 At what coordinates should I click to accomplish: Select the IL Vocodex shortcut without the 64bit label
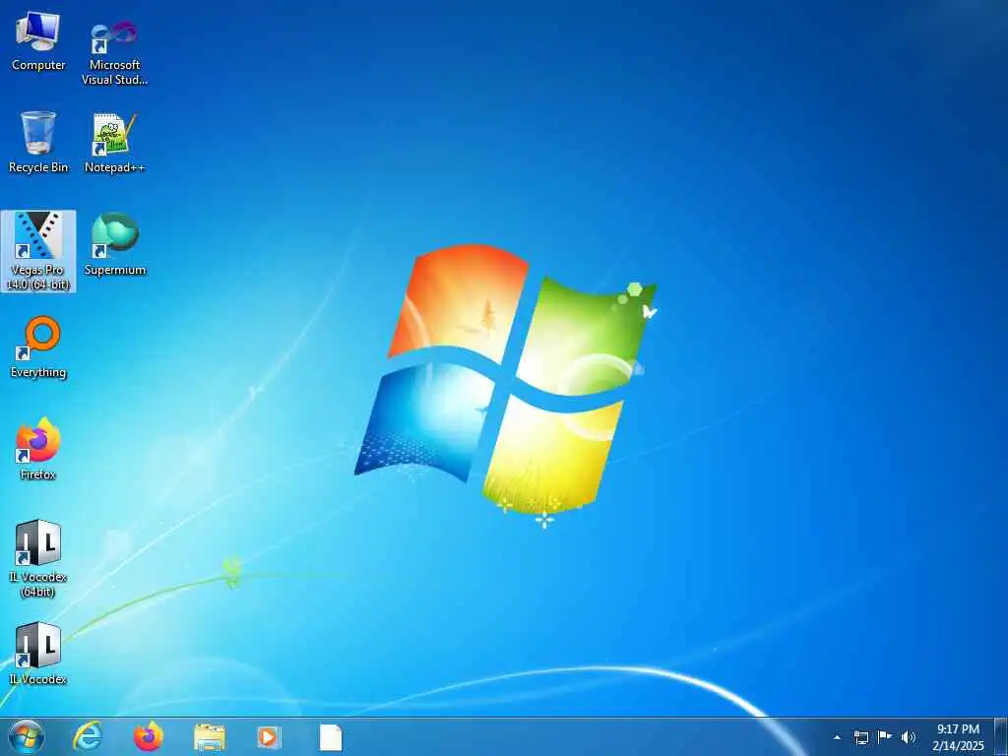[38, 654]
